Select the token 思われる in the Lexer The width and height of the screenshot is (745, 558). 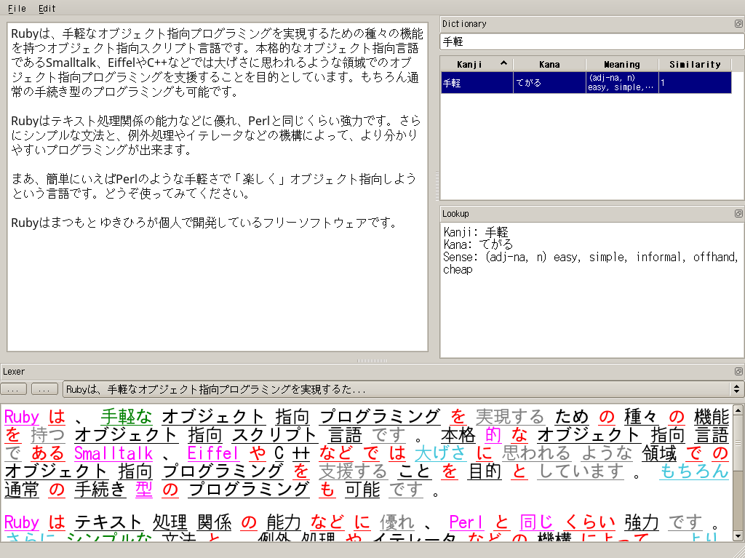point(536,453)
